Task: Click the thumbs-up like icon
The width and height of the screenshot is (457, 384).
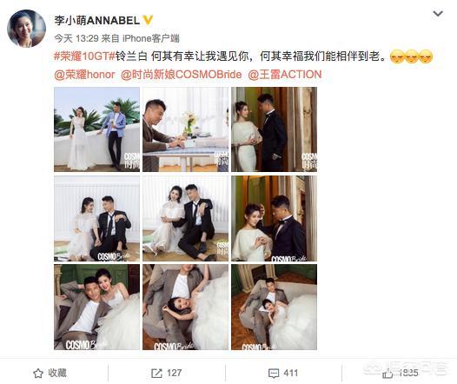Action: pyautogui.click(x=387, y=374)
